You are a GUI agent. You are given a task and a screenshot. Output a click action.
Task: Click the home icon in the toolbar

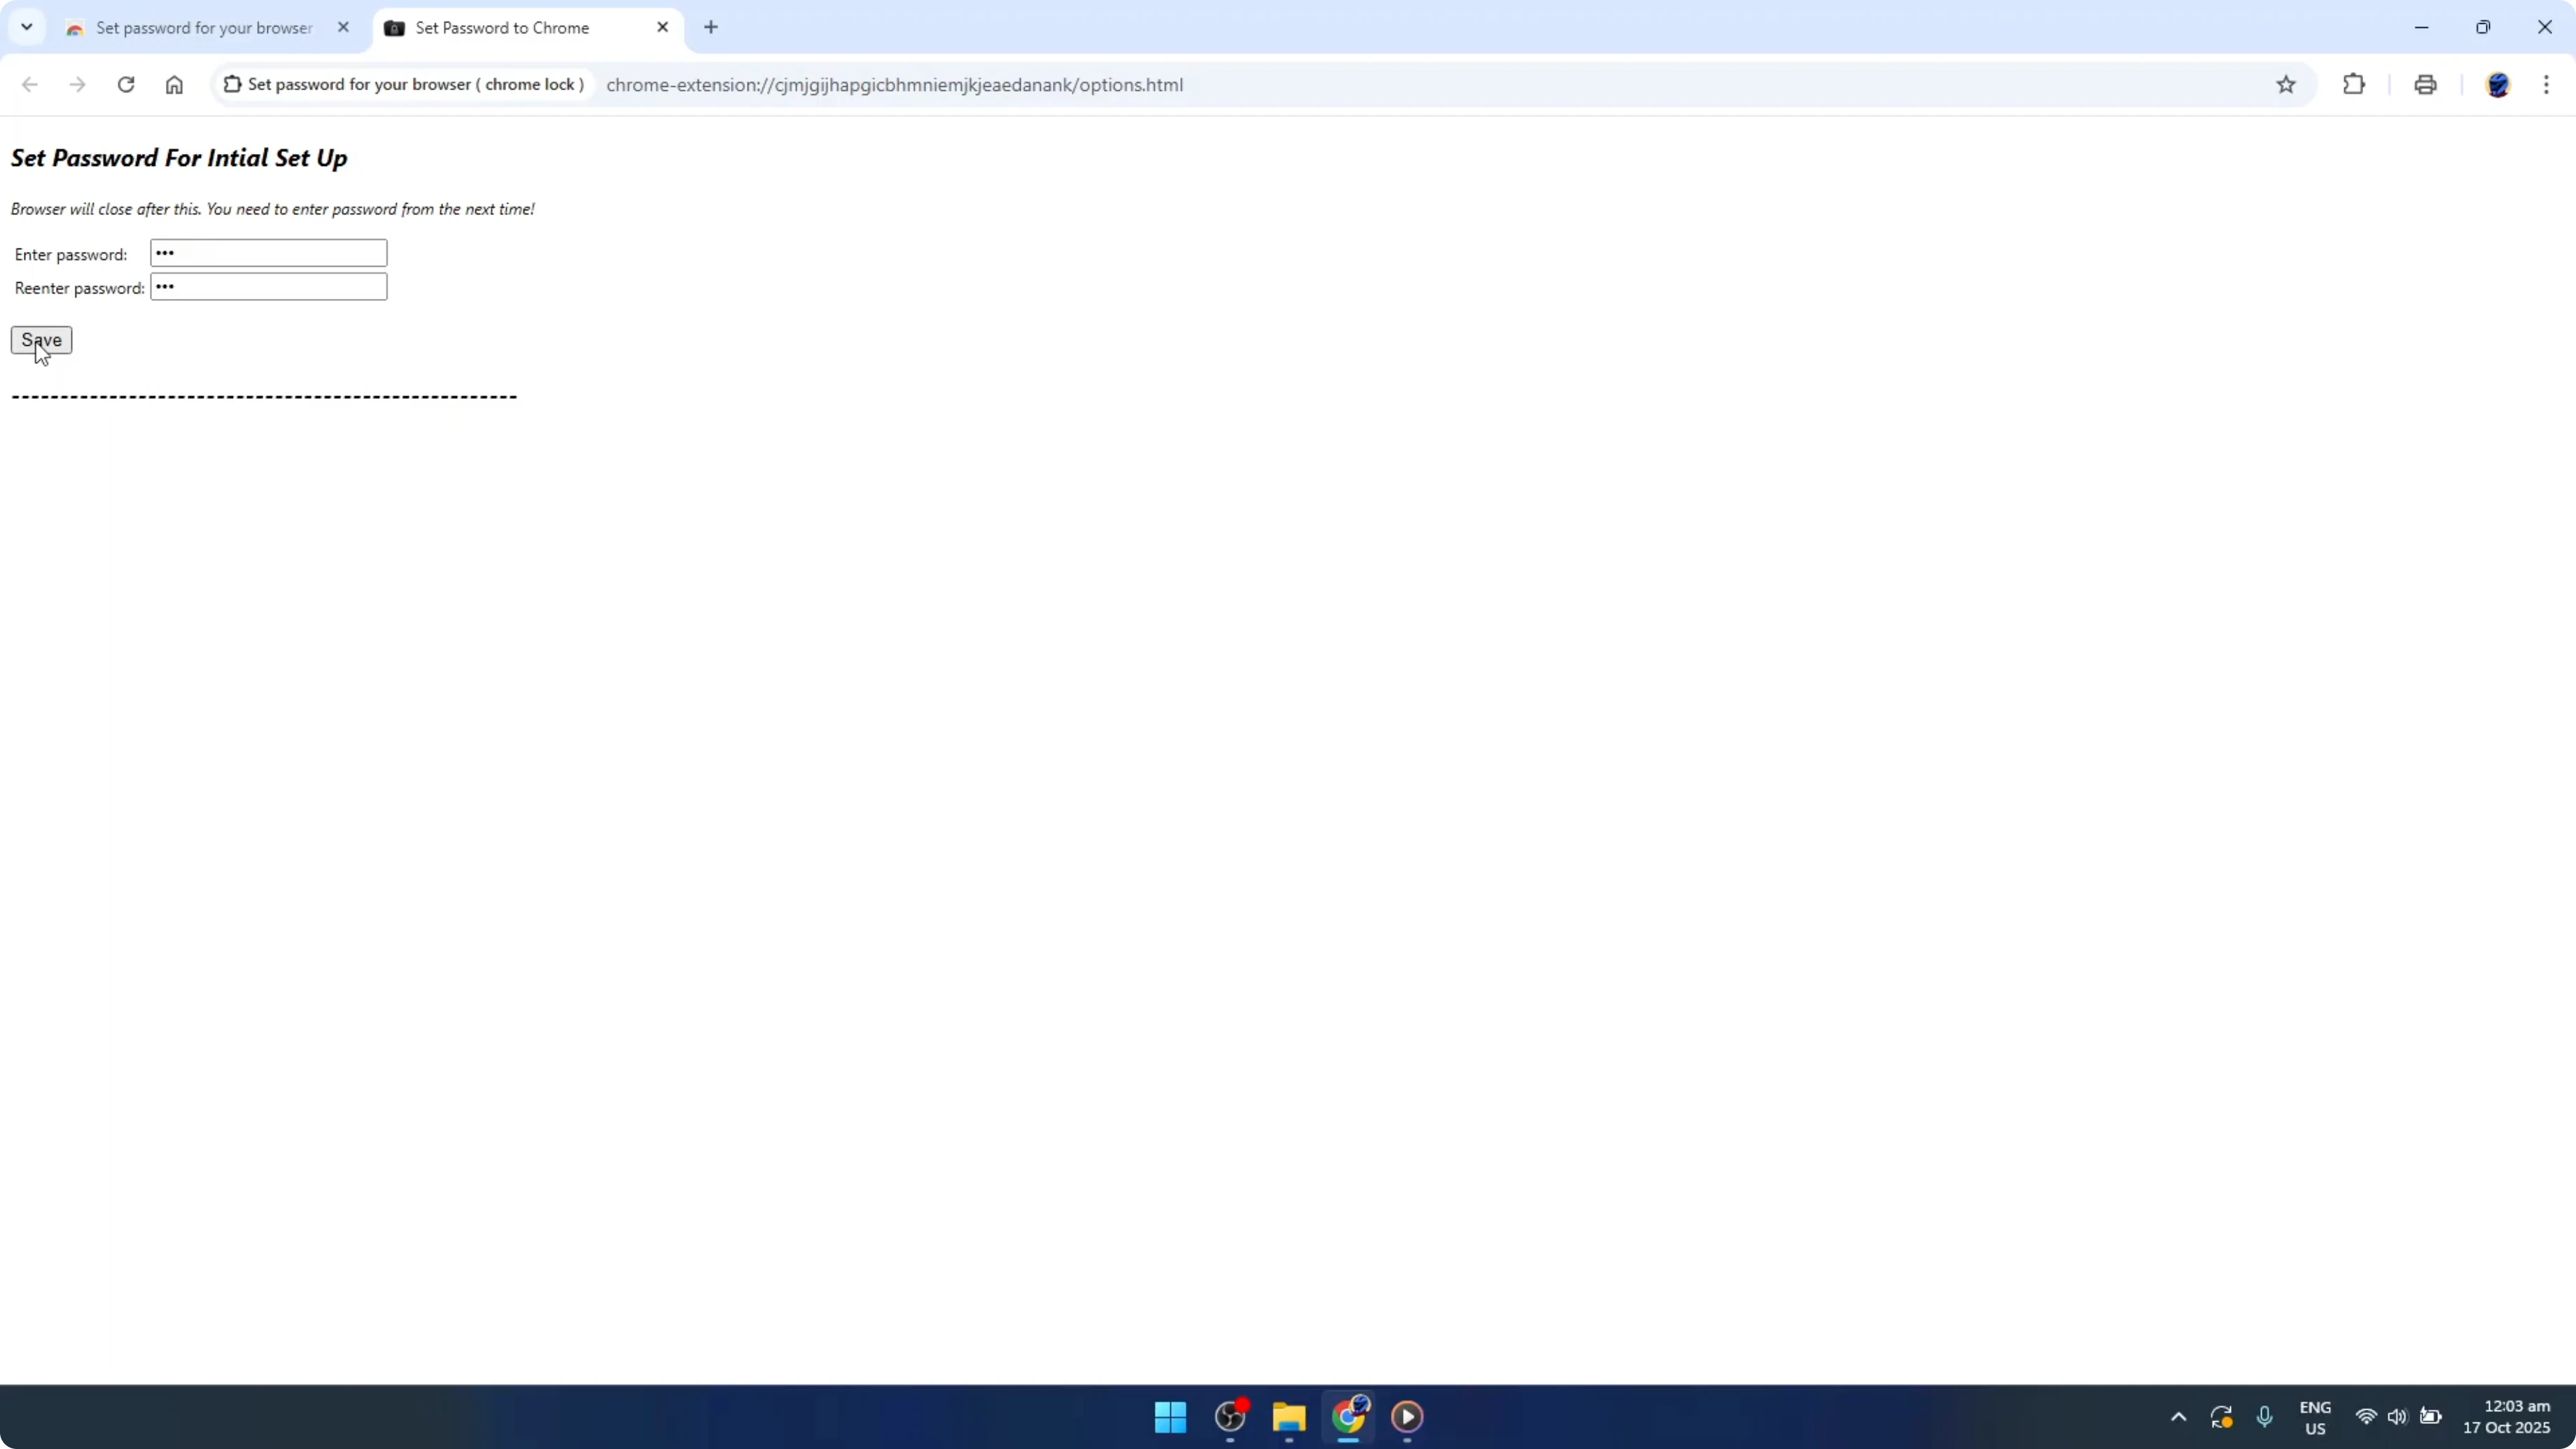[174, 85]
